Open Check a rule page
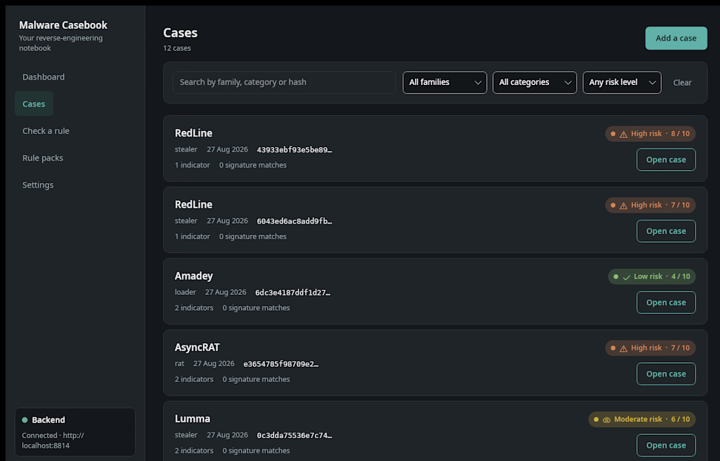This screenshot has width=720, height=461. [46, 131]
